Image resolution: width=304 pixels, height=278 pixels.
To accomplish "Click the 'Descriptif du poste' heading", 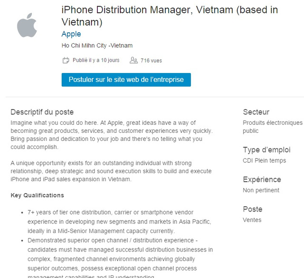I will click(42, 112).
